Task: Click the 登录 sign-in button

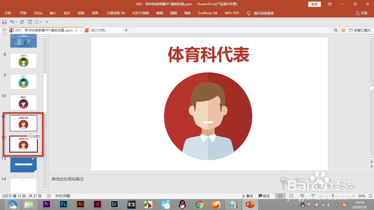Action: tap(315, 4)
